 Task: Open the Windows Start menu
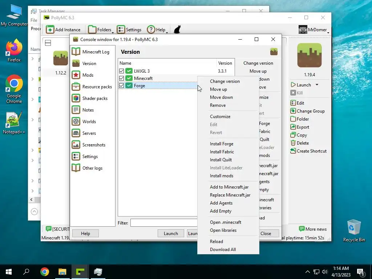[x=9, y=272]
